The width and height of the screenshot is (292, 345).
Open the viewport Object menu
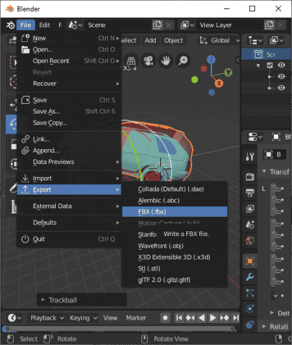click(173, 40)
